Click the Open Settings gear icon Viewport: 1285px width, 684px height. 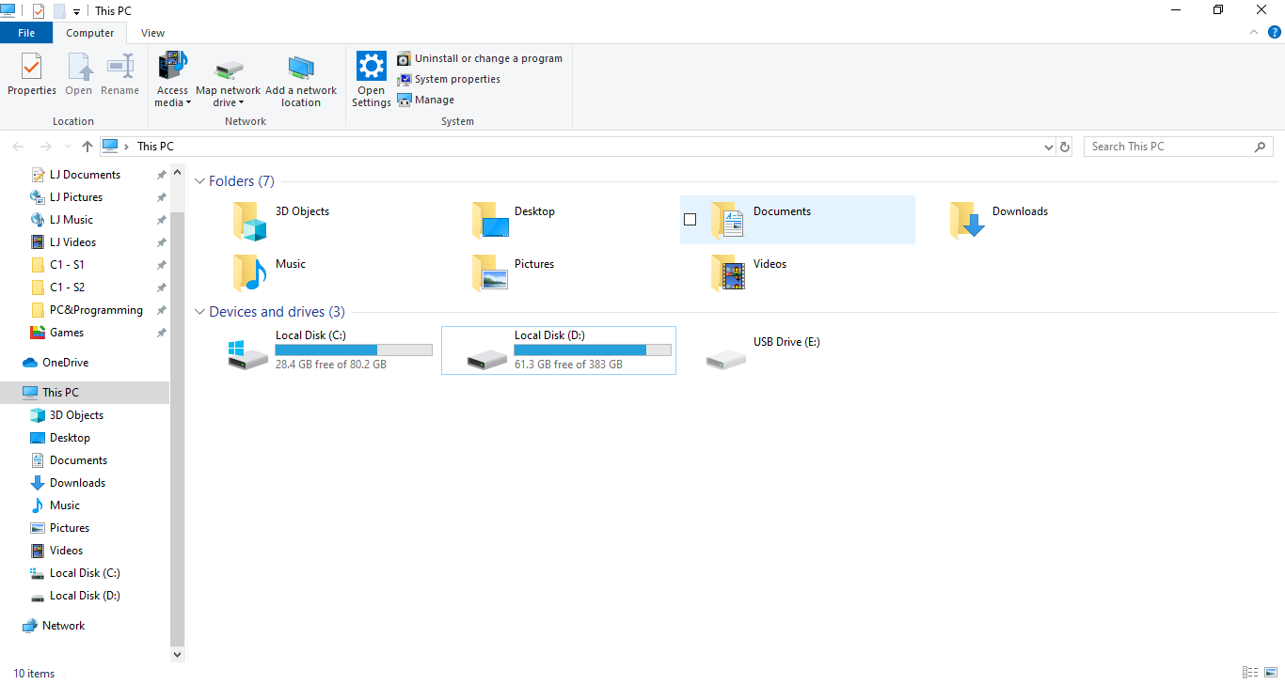pos(372,68)
